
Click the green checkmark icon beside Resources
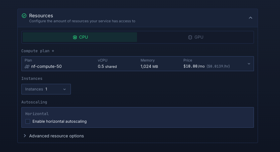tap(24, 16)
